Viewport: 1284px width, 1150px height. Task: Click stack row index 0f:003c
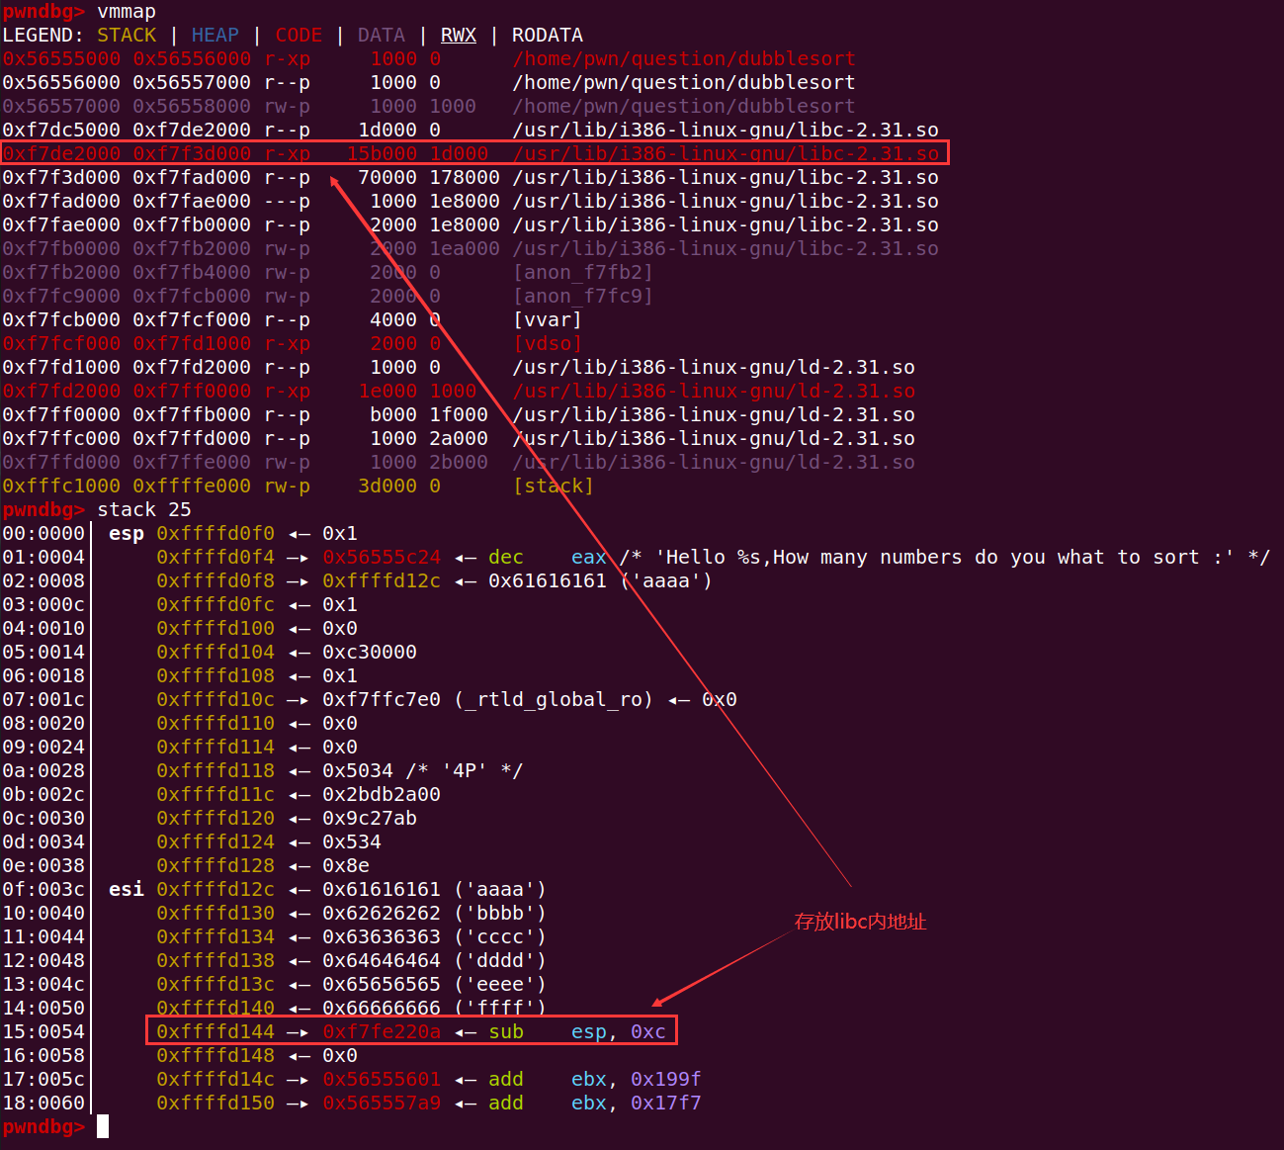tap(43, 890)
